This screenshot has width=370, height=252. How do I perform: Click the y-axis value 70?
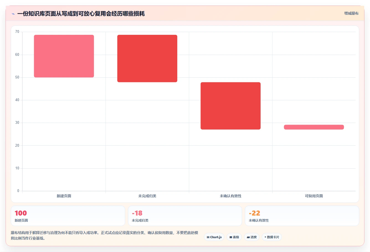pos(17,32)
